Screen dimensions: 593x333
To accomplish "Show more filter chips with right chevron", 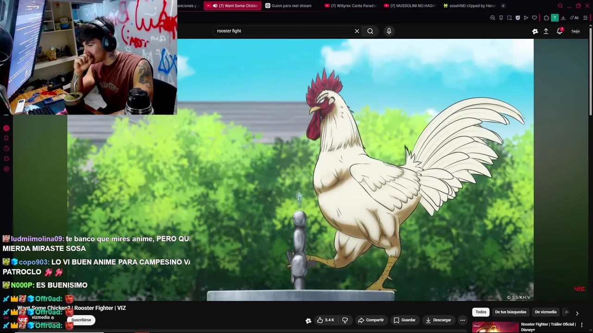I will [577, 313].
